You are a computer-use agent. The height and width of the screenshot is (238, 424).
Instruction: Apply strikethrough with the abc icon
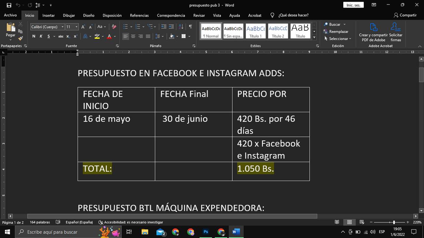61,36
